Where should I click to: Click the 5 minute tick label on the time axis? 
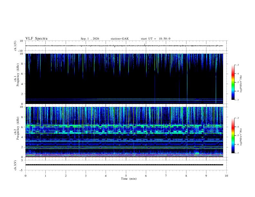[x=126, y=176]
